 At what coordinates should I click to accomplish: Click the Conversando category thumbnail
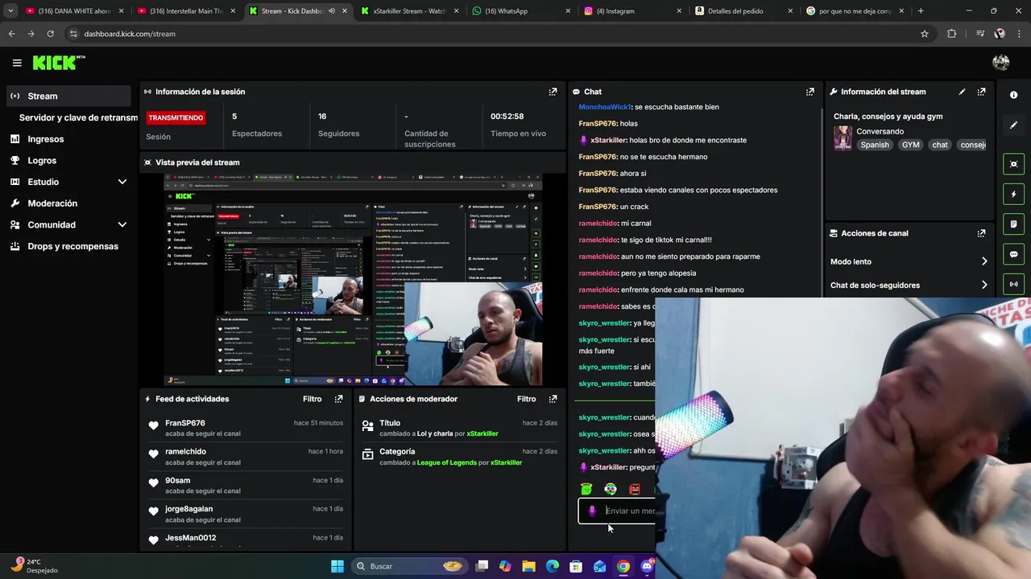pyautogui.click(x=843, y=138)
